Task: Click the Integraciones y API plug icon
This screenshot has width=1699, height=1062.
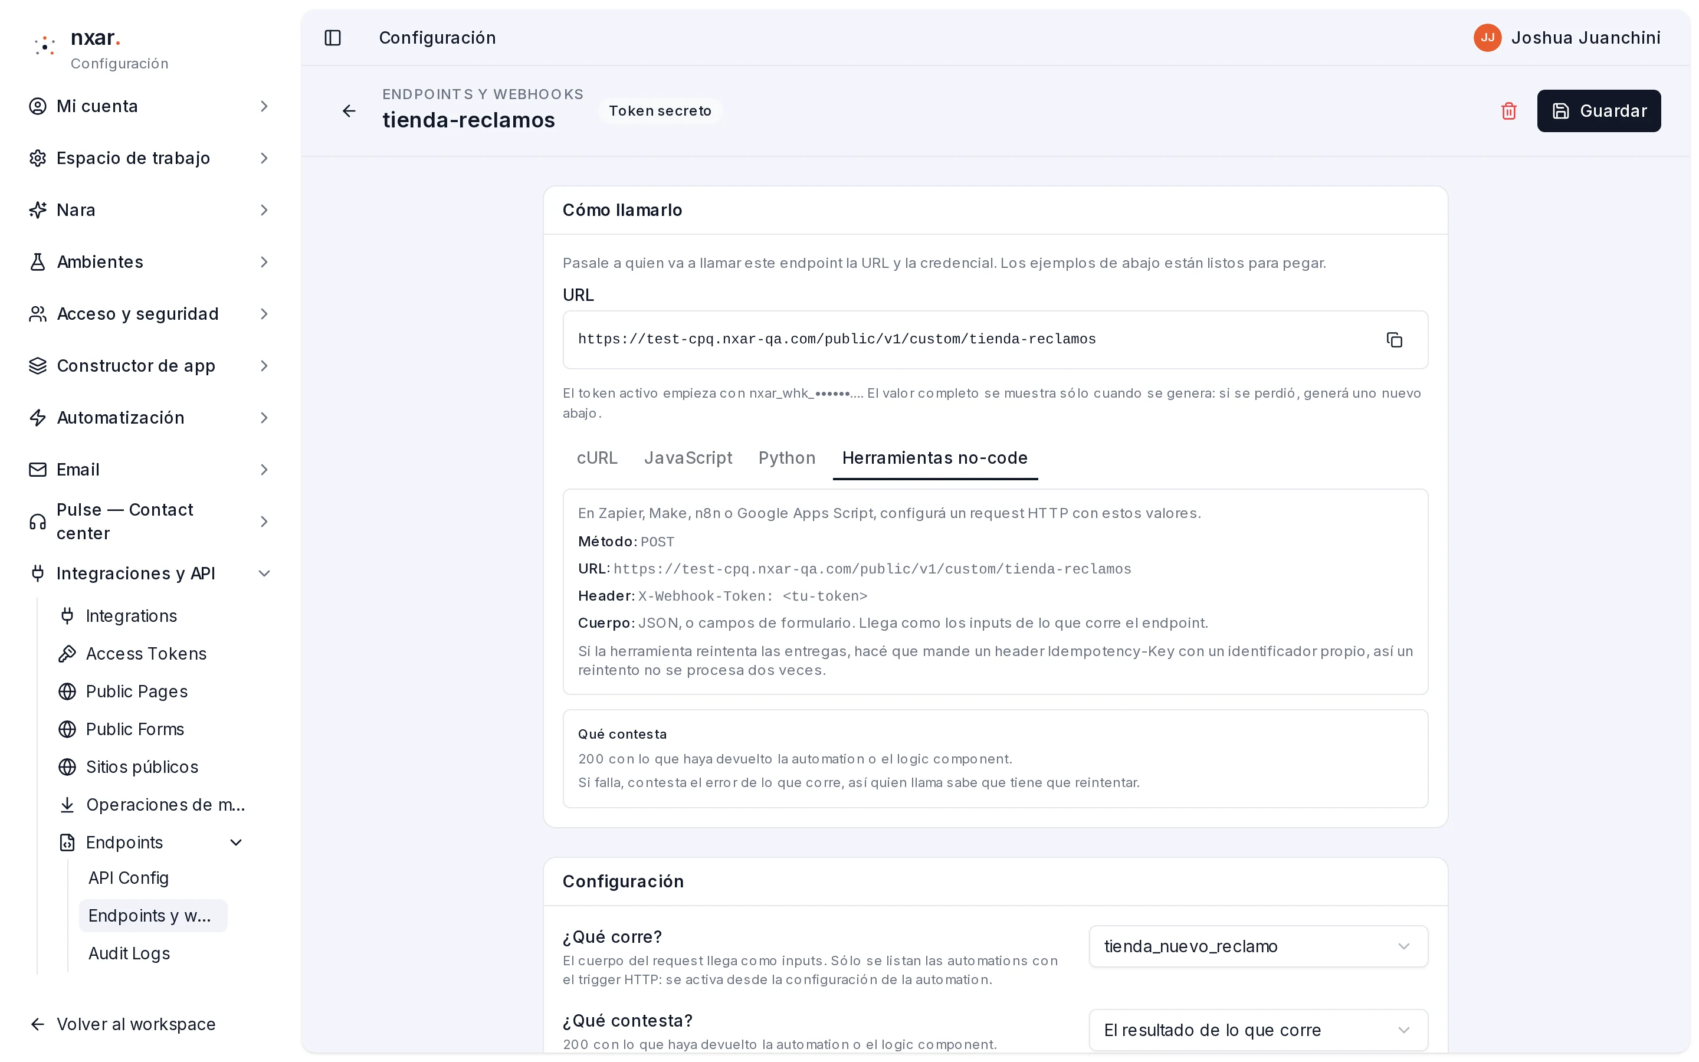Action: pos(38,574)
